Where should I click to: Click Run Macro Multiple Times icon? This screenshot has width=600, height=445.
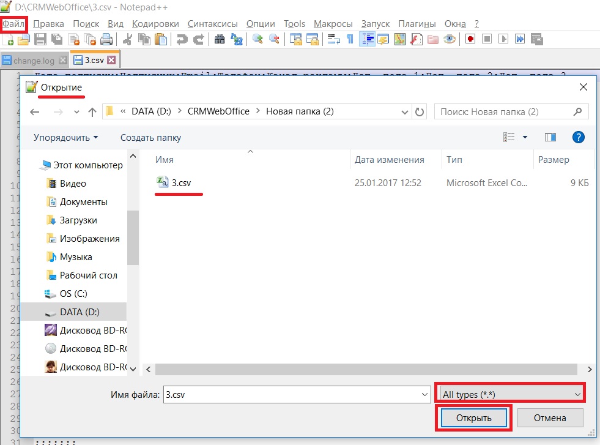(x=520, y=39)
